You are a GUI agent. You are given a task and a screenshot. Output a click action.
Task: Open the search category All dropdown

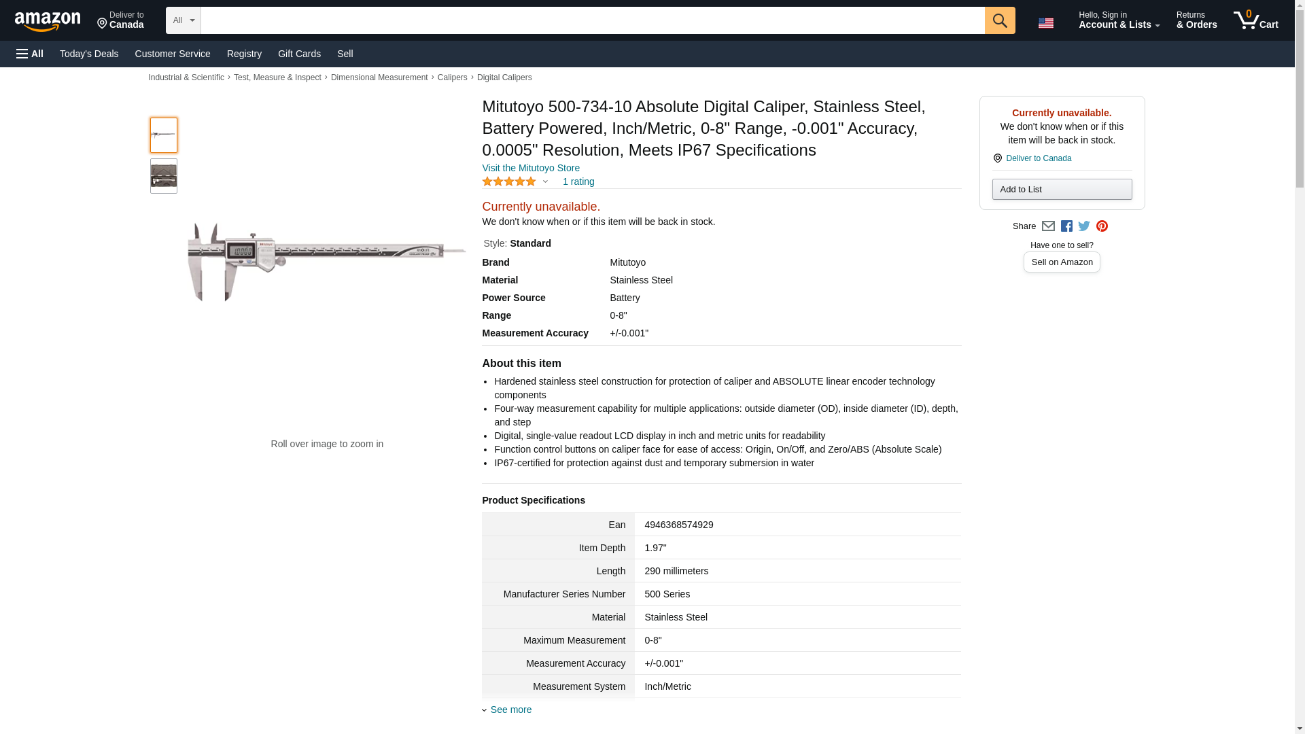(184, 20)
